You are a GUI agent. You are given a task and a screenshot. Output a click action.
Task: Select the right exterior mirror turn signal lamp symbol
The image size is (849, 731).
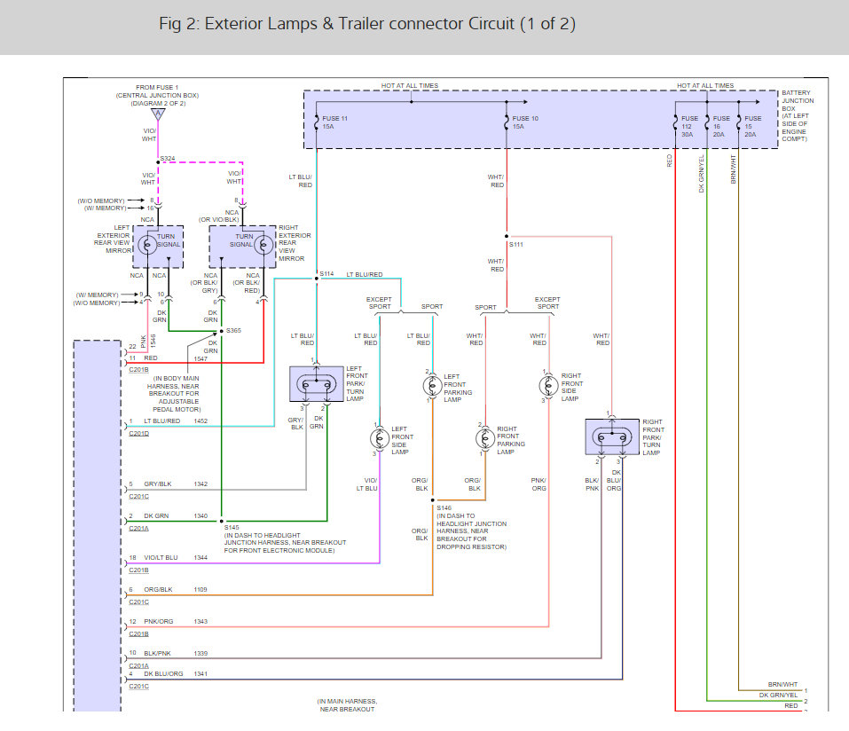click(x=263, y=245)
